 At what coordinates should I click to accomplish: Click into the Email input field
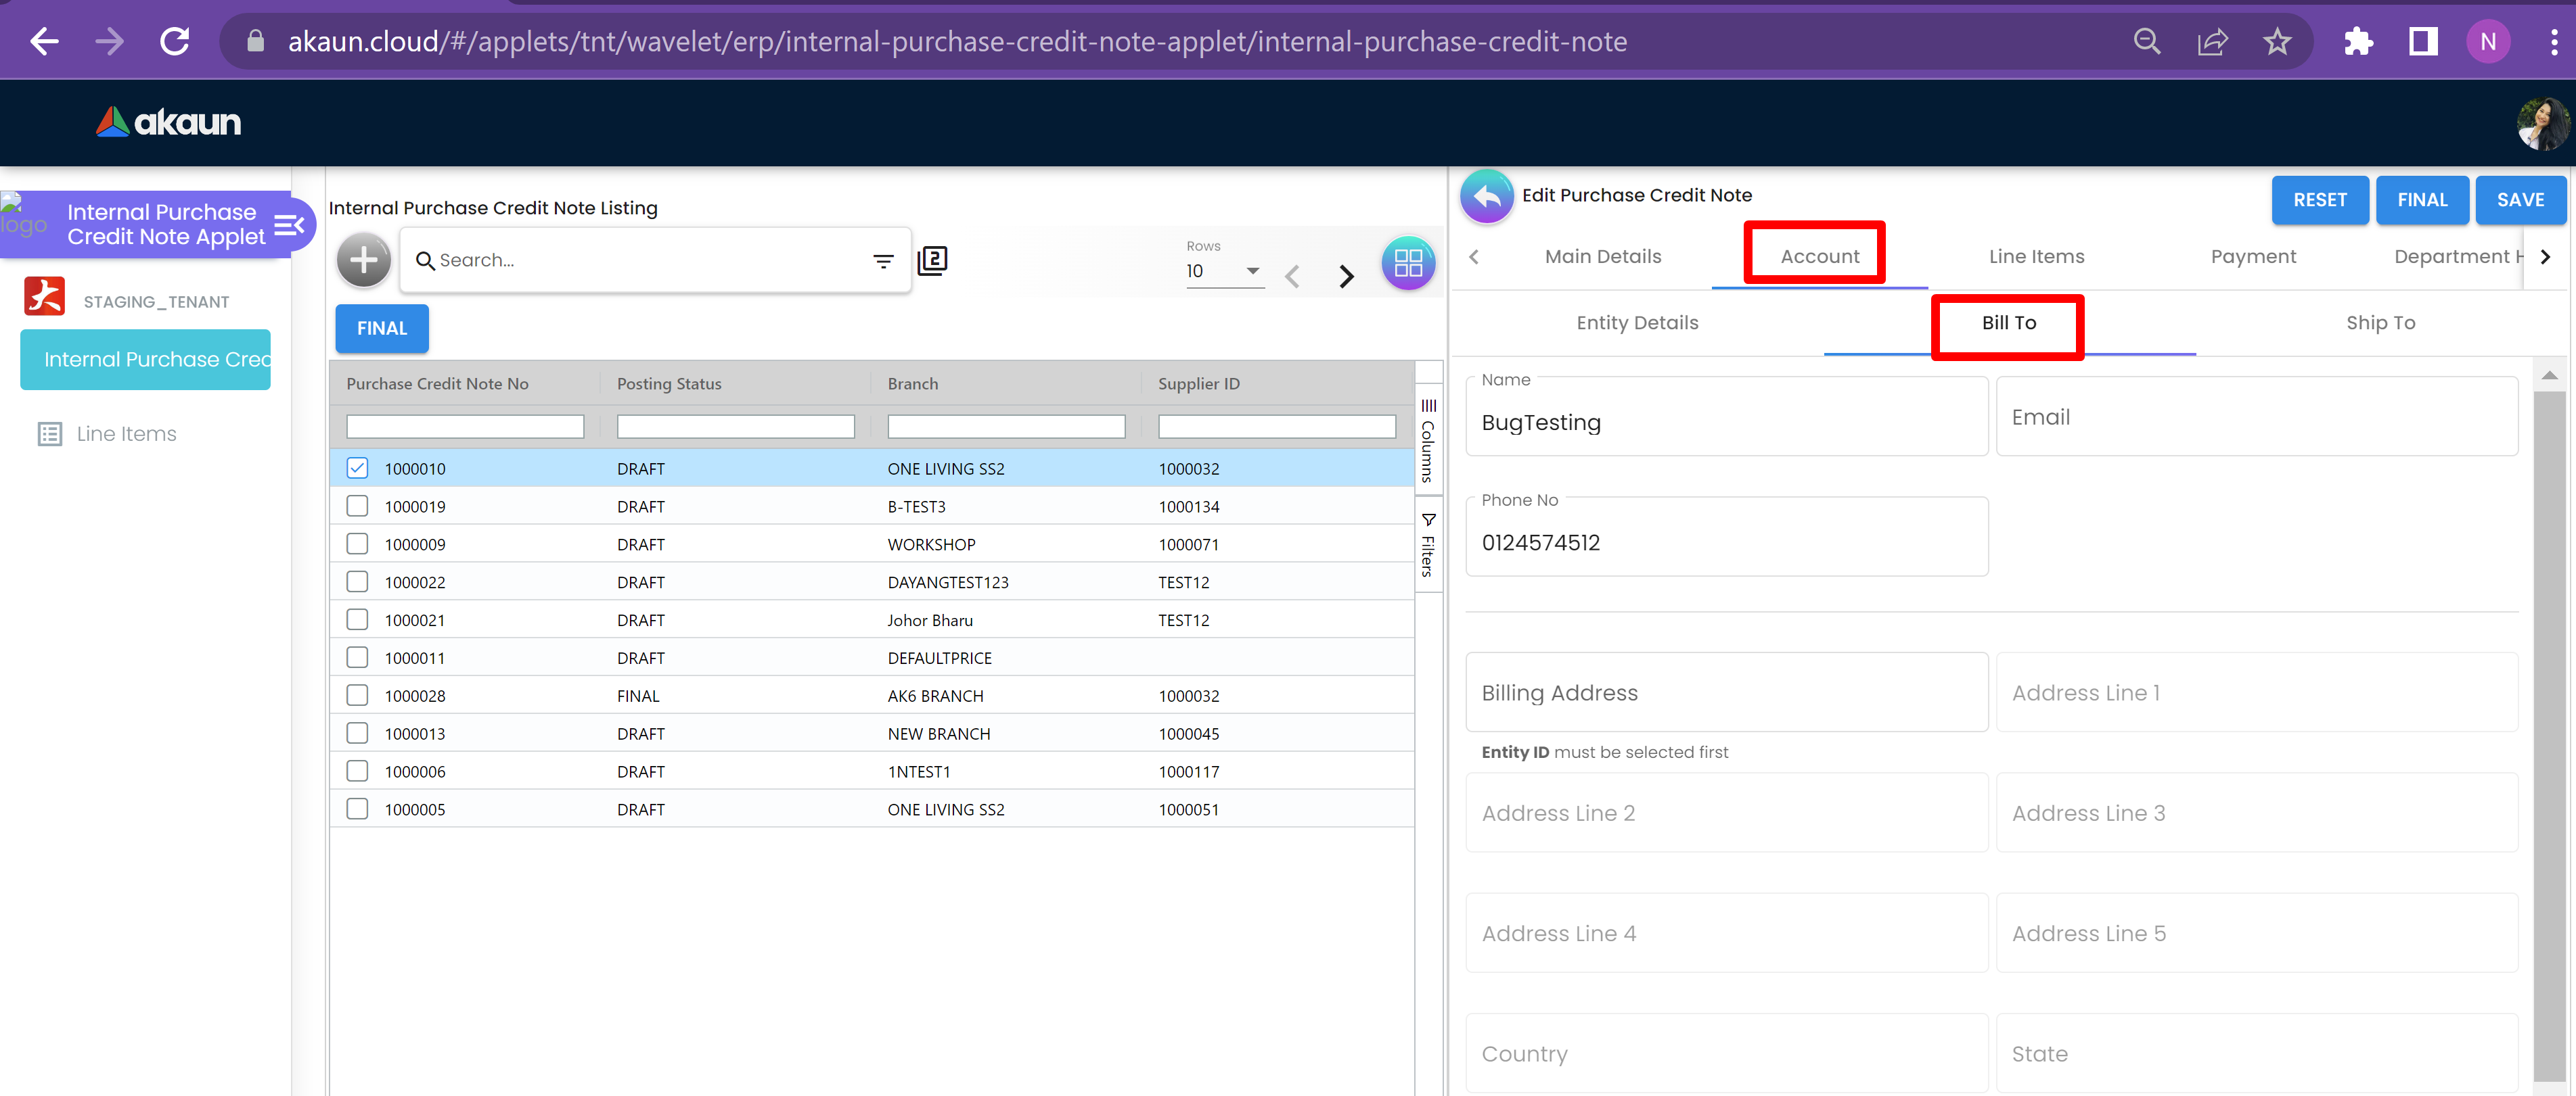tap(2256, 418)
